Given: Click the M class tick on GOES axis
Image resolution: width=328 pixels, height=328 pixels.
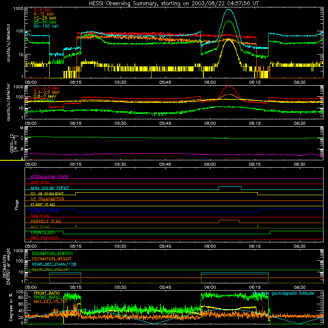Looking at the screenshot, I should pyautogui.click(x=22, y=128).
